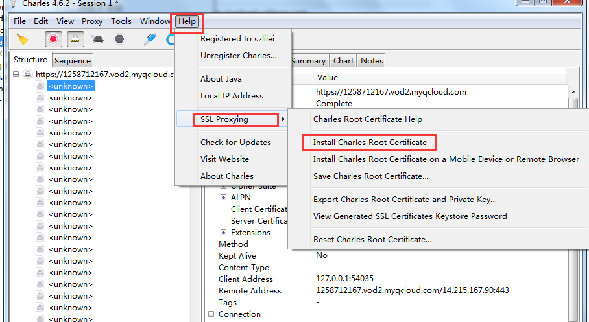The width and height of the screenshot is (589, 322).
Task: Install certificate on Mobile Device or Remote Browser
Action: pos(446,159)
